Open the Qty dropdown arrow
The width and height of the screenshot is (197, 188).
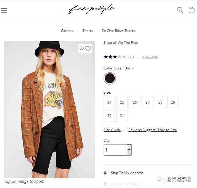click(129, 150)
